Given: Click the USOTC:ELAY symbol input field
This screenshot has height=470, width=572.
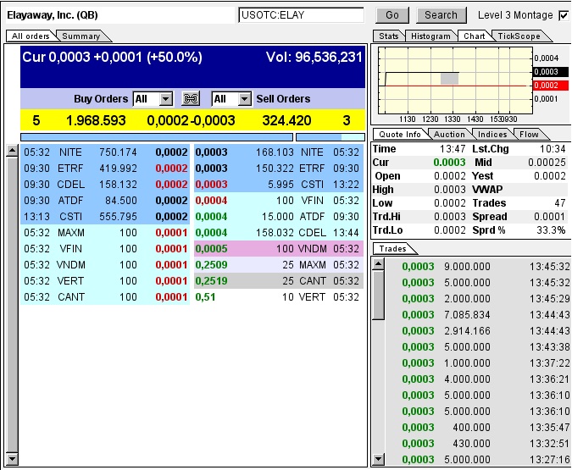Looking at the screenshot, I should click(302, 15).
